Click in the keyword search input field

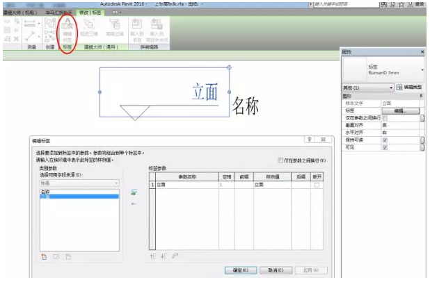pos(346,4)
